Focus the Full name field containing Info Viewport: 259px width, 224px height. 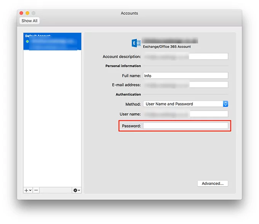(x=185, y=76)
